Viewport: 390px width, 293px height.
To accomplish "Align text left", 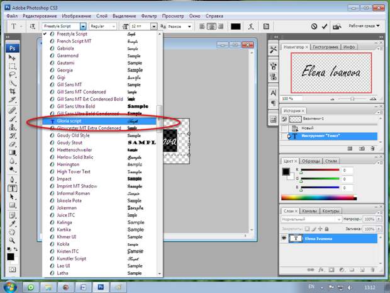I will tap(203, 26).
